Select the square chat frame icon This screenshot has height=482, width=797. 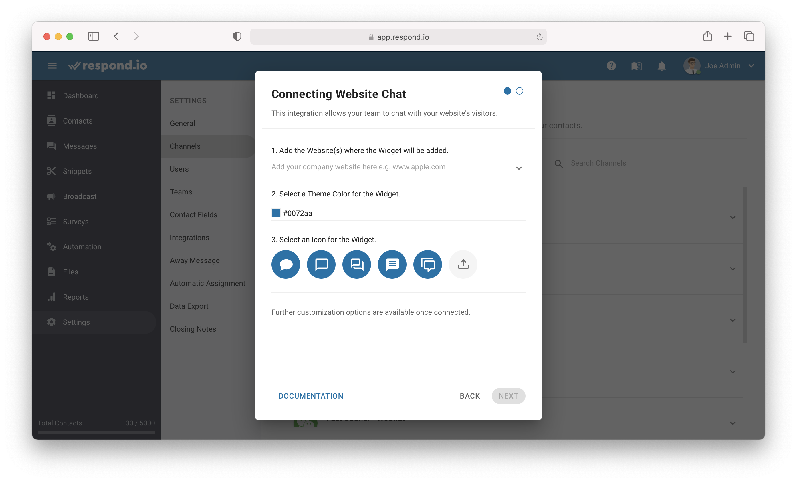tap(321, 264)
